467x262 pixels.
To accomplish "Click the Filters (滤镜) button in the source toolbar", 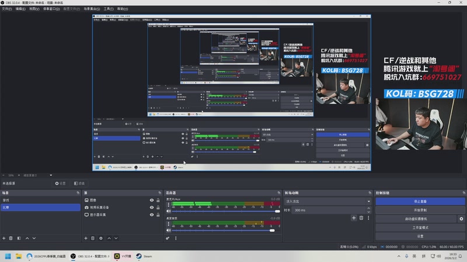I will [x=79, y=183].
